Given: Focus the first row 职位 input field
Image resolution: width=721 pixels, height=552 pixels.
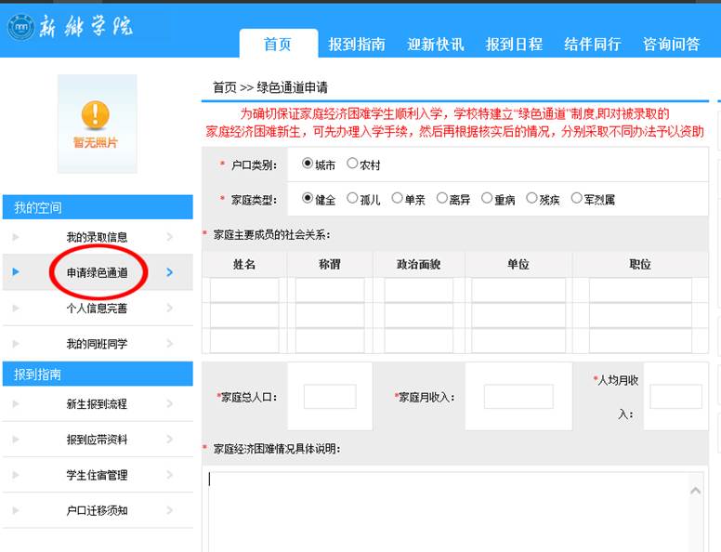Looking at the screenshot, I should coord(640,290).
